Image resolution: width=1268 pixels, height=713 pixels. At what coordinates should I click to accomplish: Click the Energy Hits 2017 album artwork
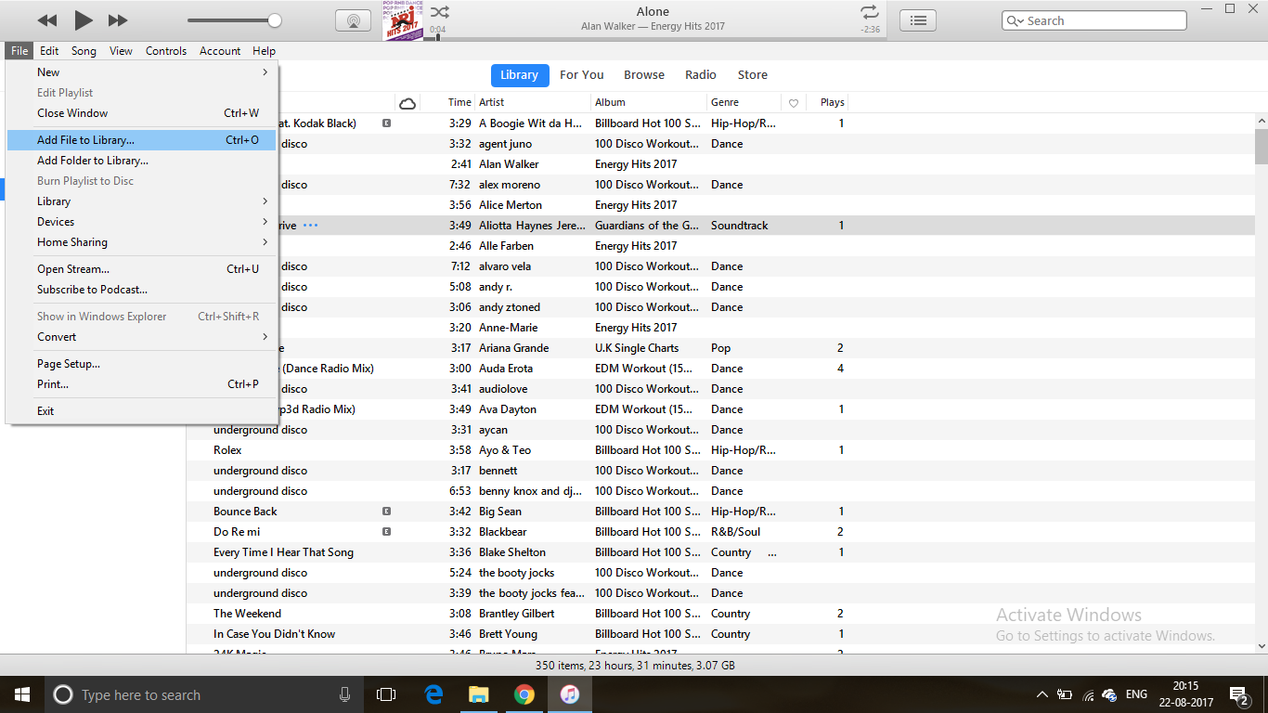[x=404, y=20]
